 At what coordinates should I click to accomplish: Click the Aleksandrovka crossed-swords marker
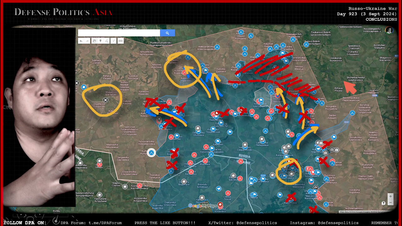point(217,48)
